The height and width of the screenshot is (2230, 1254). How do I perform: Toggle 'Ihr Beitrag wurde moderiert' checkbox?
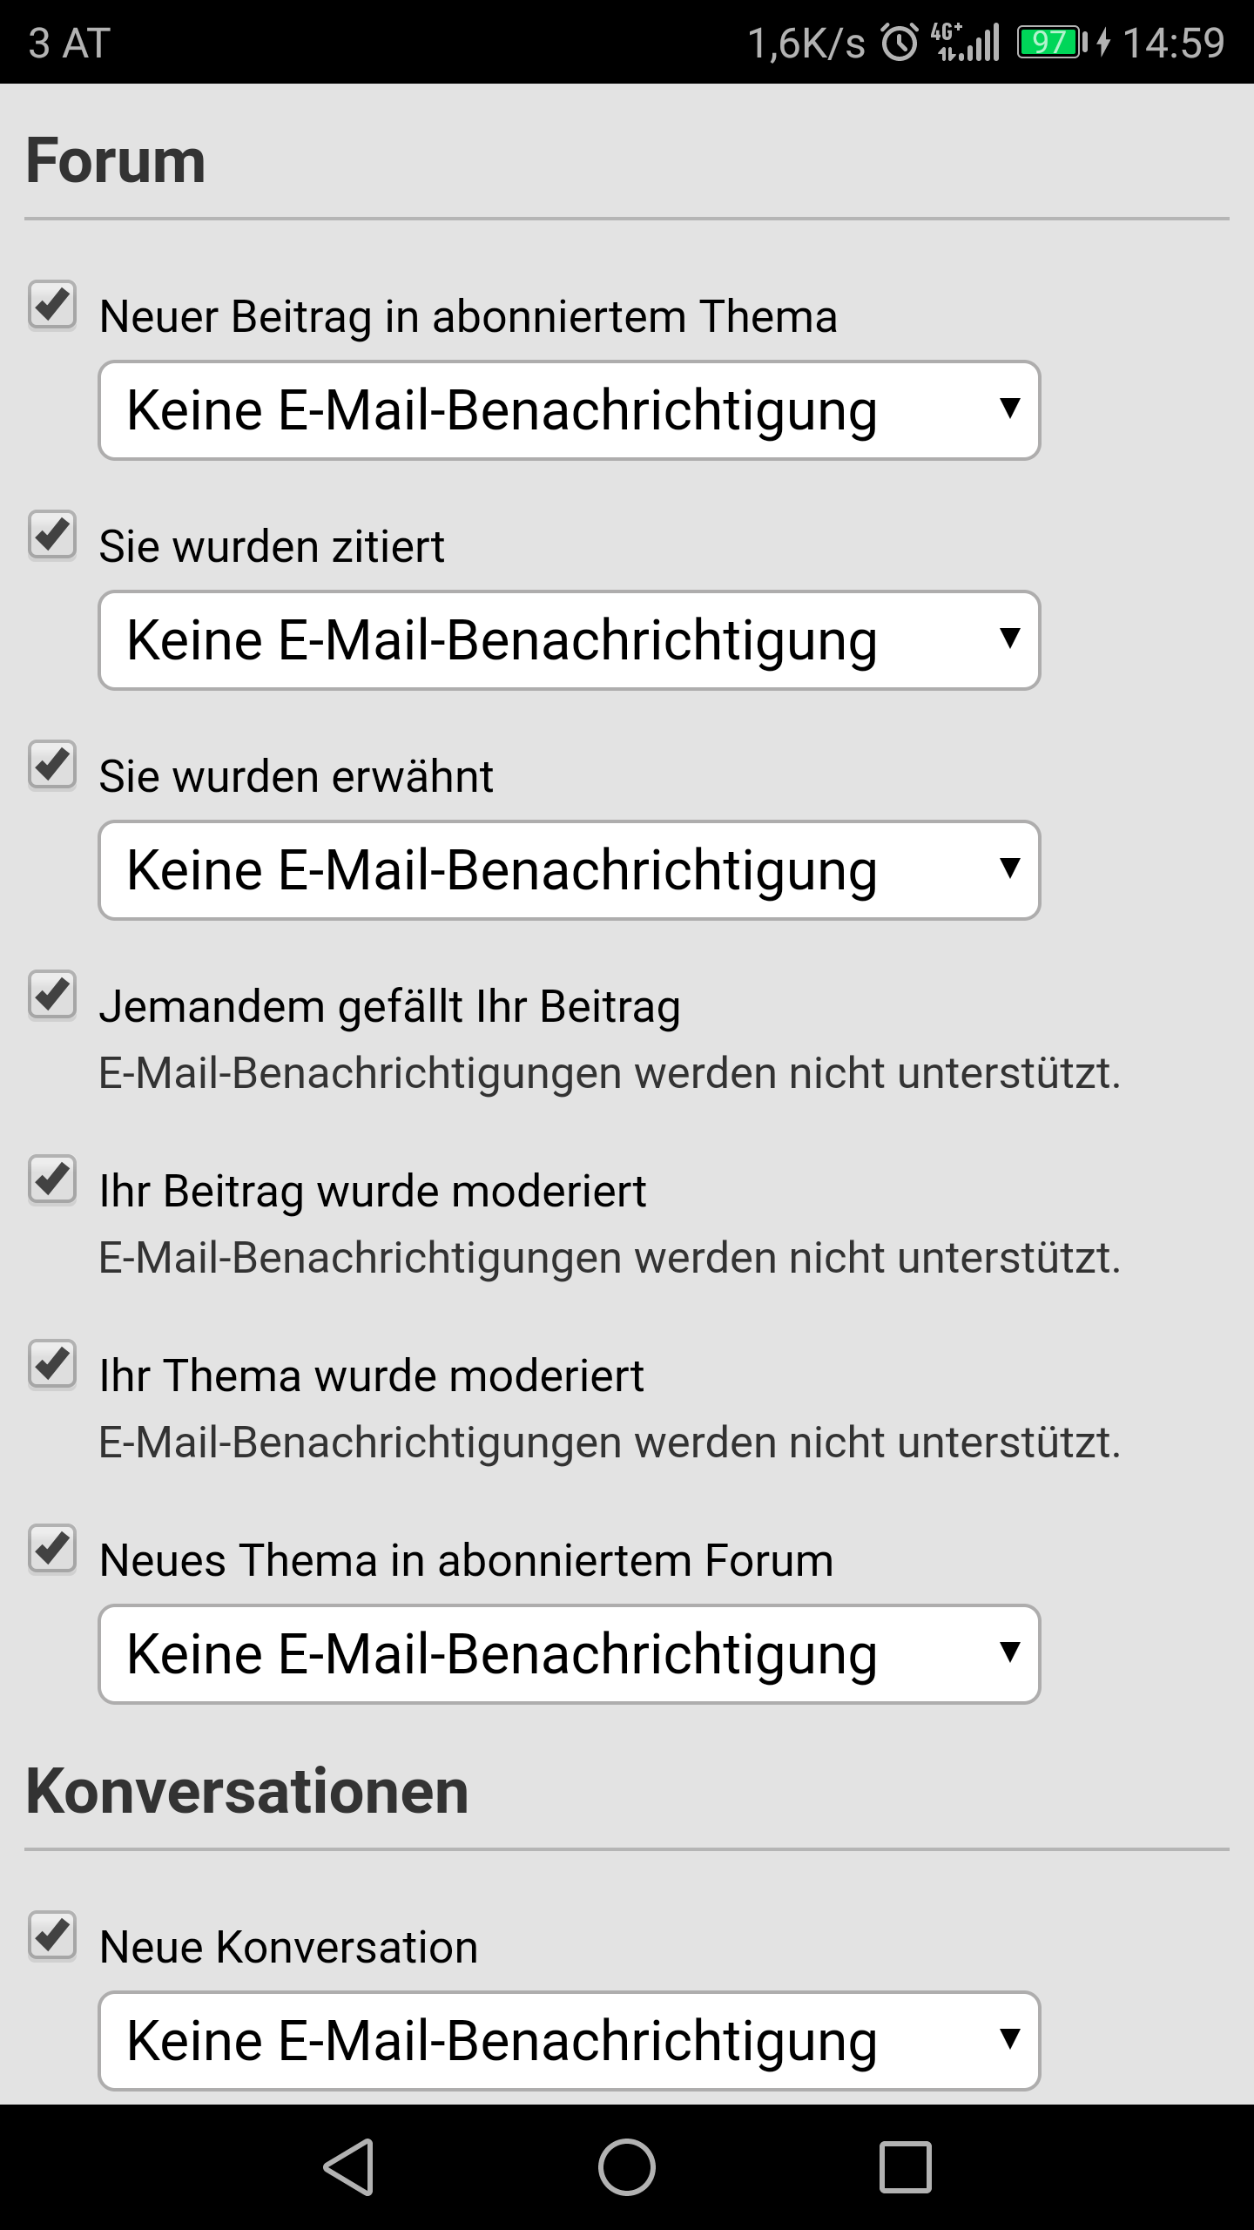[x=52, y=1179]
